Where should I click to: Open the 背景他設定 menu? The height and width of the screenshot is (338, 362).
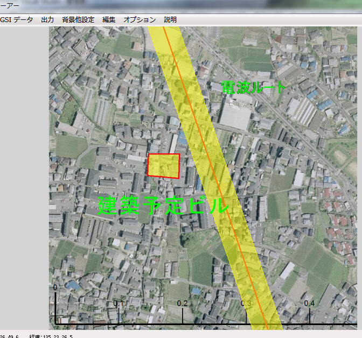pos(78,19)
